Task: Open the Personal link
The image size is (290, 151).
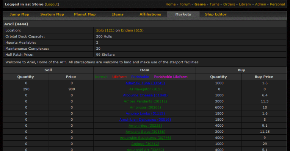Action: click(x=277, y=4)
